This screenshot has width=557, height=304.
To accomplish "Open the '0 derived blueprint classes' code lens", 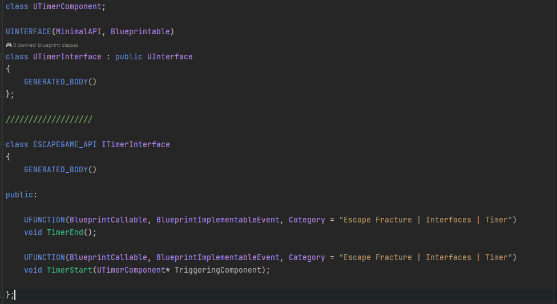I will click(46, 44).
